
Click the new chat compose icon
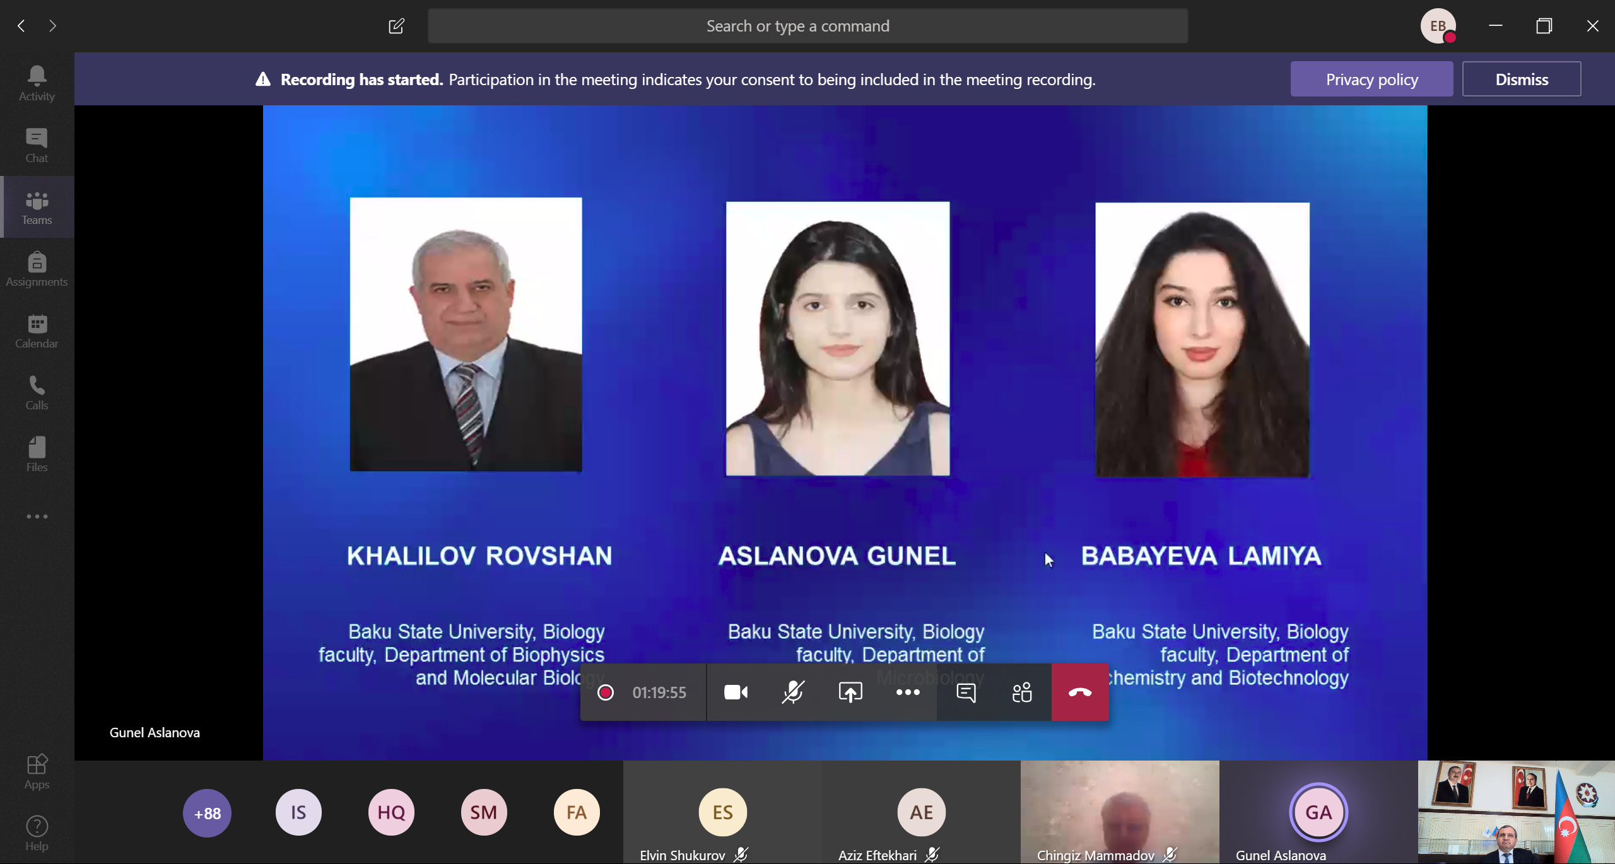coord(396,26)
